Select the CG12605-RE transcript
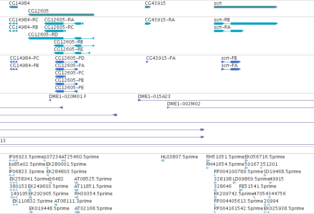The width and height of the screenshot is (314, 214). click(x=72, y=53)
